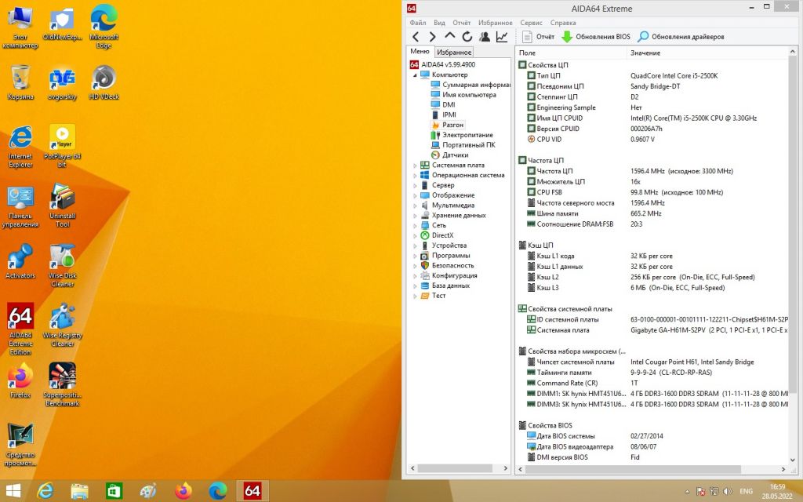The image size is (803, 502).
Task: Select Датчики in the tree
Action: [449, 155]
